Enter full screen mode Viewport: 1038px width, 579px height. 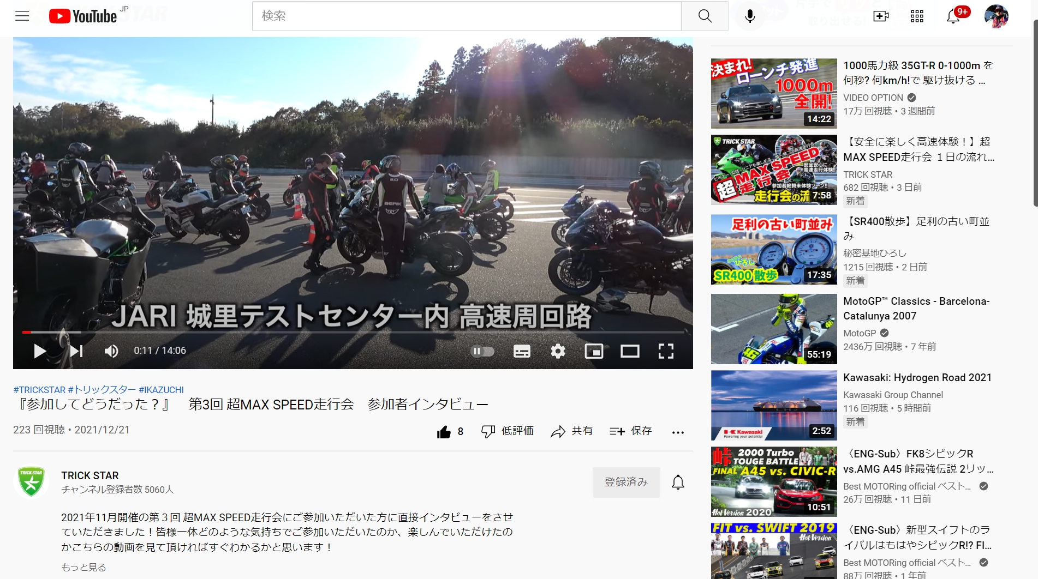point(666,351)
